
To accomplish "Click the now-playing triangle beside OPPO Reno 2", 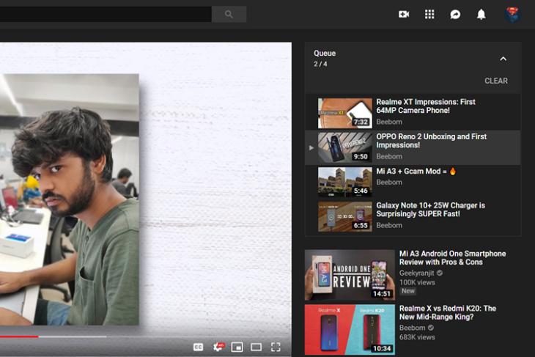I will point(311,148).
